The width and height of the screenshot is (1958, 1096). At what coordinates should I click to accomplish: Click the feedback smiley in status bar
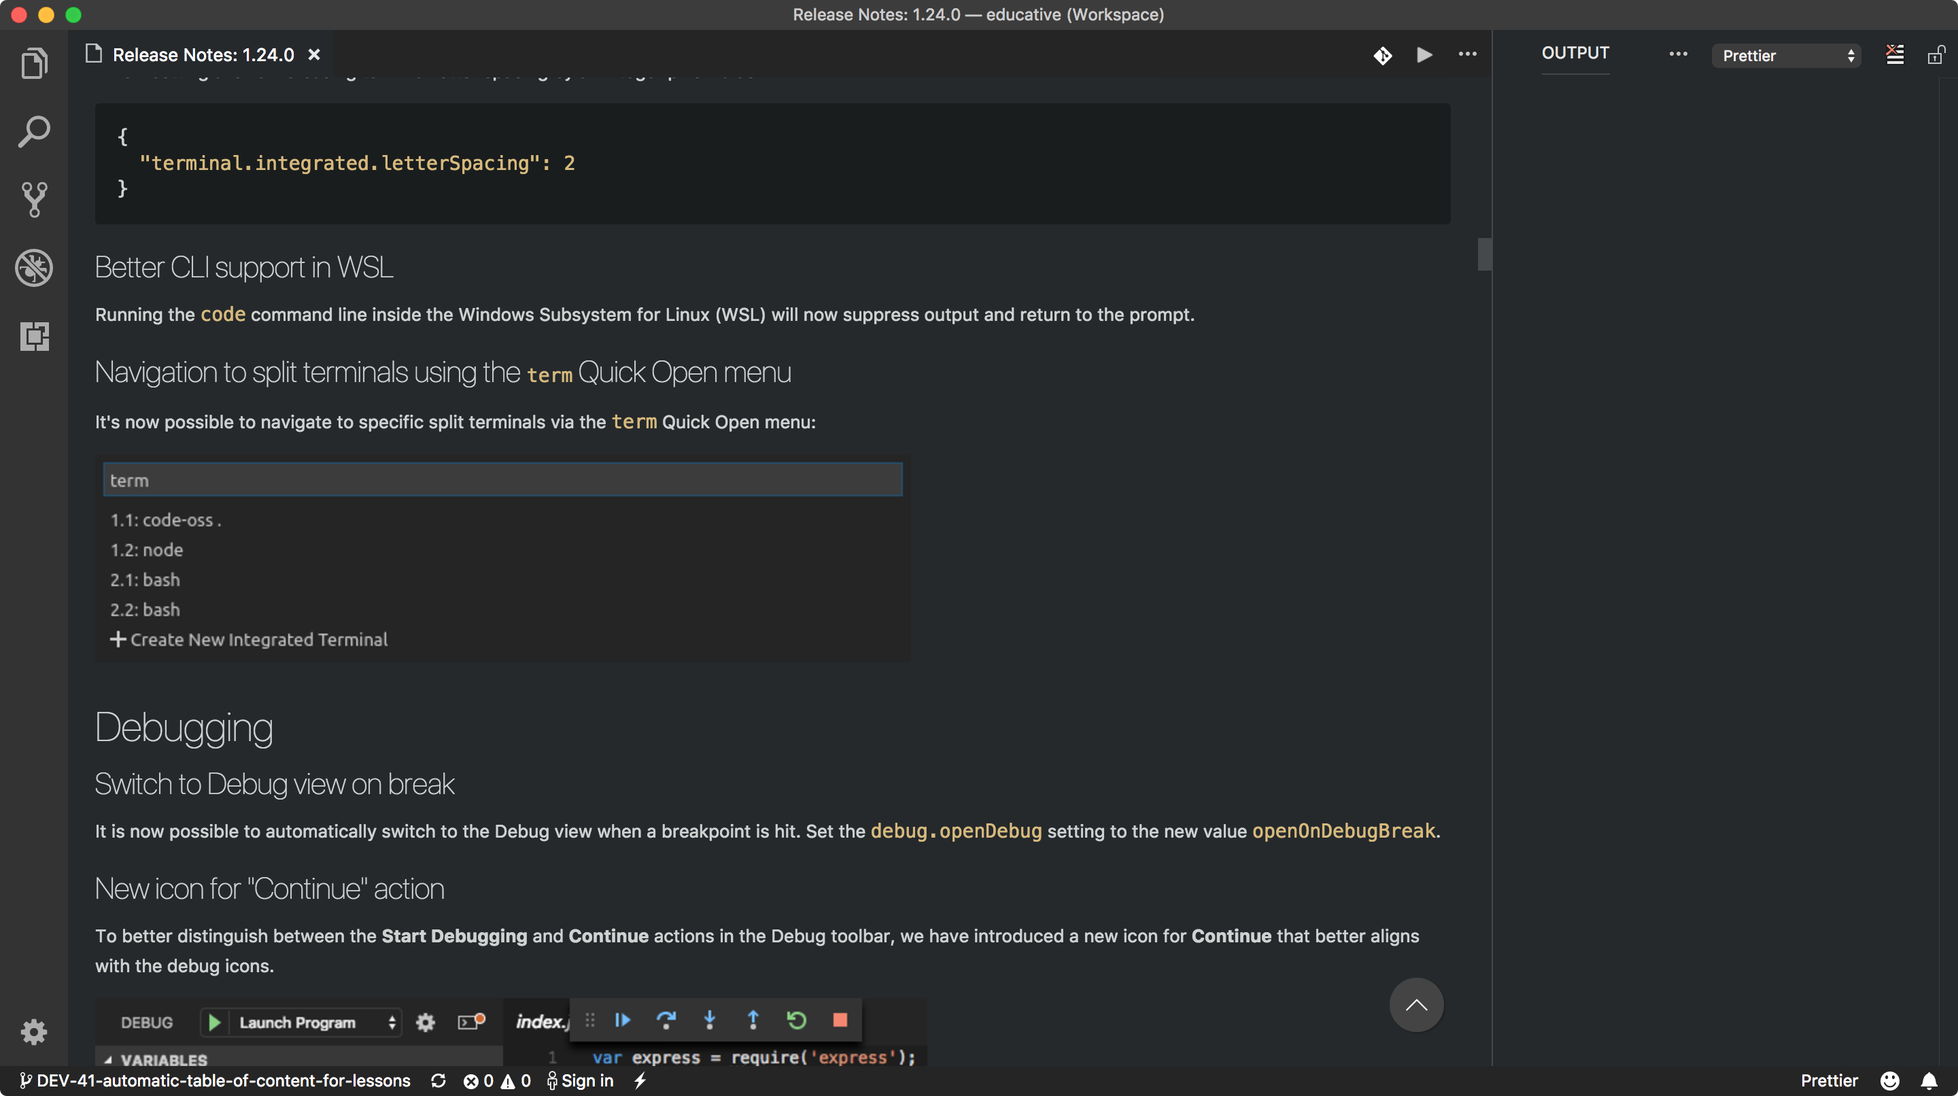point(1889,1080)
